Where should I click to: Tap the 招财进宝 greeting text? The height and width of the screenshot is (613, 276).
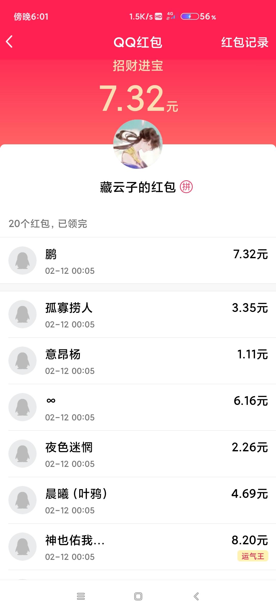pos(138,66)
